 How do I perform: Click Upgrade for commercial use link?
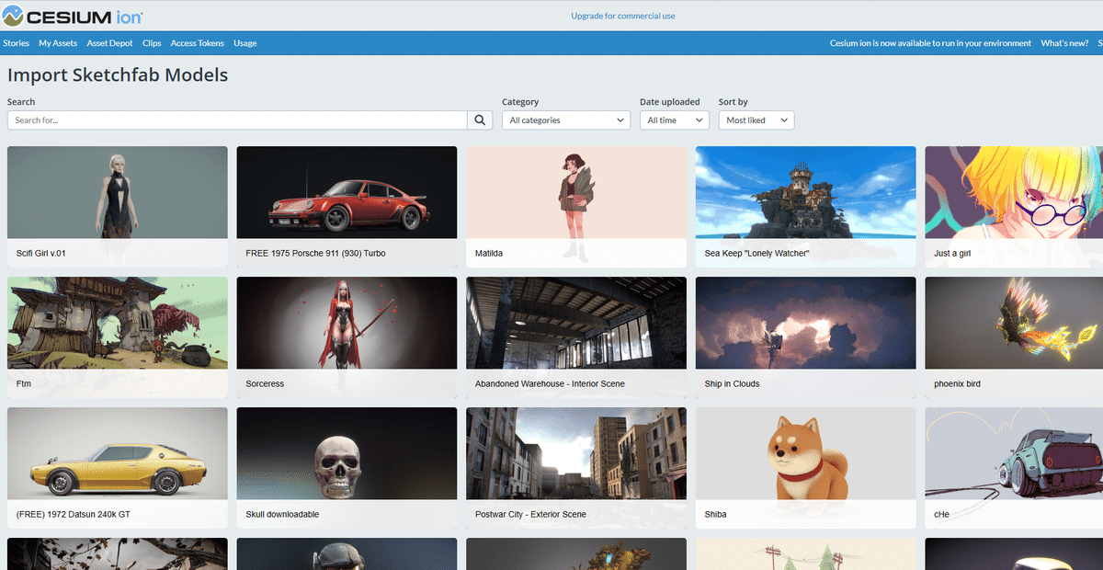pos(623,16)
